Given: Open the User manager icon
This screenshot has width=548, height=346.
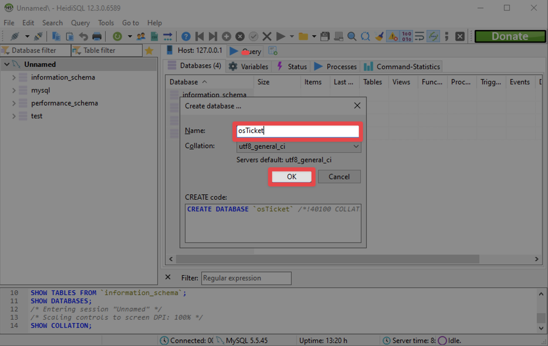Looking at the screenshot, I should (x=141, y=36).
